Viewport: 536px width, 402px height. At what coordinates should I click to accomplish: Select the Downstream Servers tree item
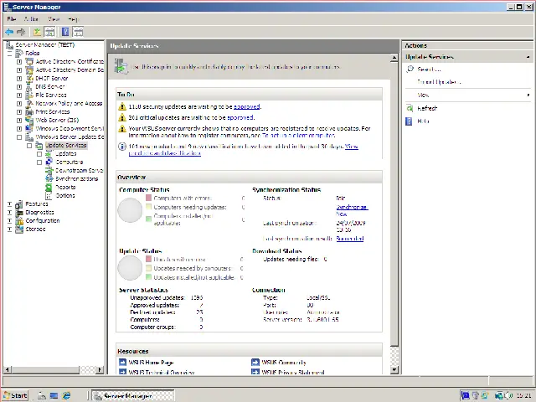80,170
